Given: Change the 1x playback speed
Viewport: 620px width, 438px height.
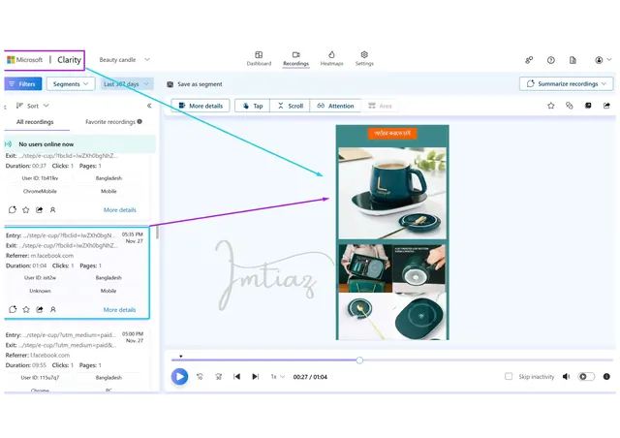Looking at the screenshot, I should pos(278,377).
